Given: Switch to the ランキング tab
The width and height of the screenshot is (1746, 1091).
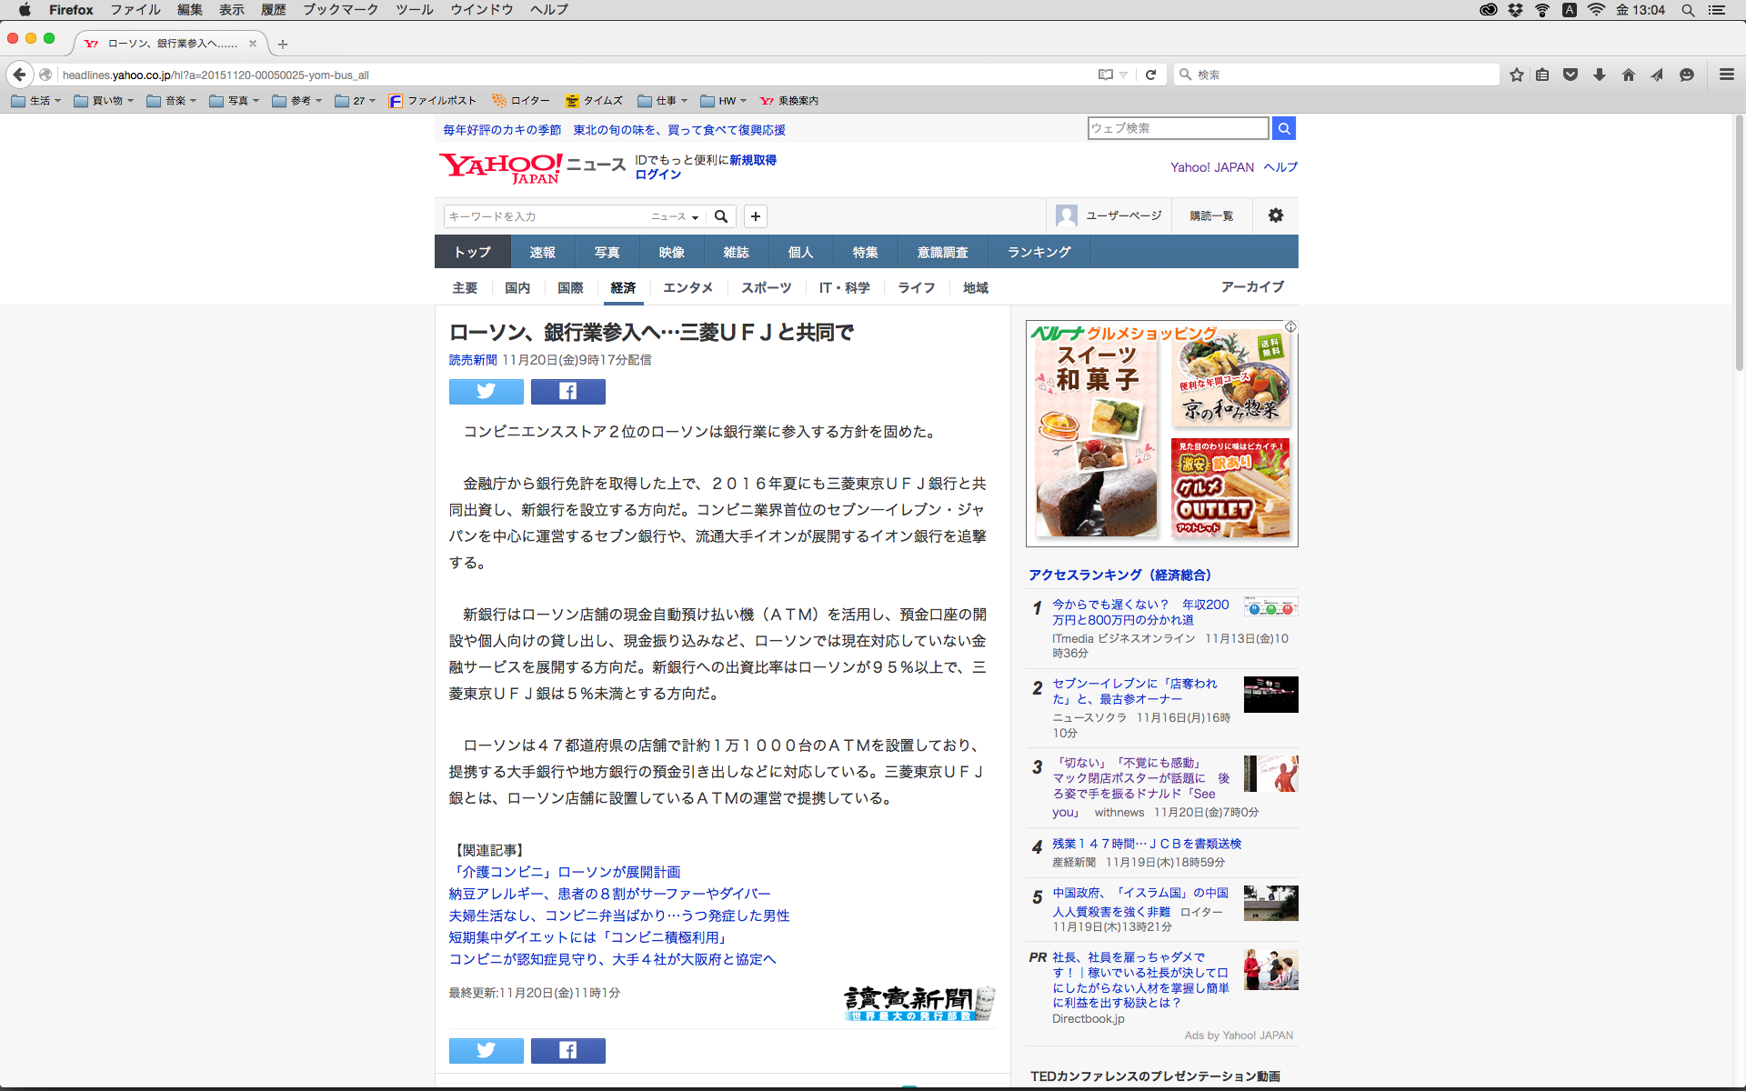Looking at the screenshot, I should point(1039,252).
